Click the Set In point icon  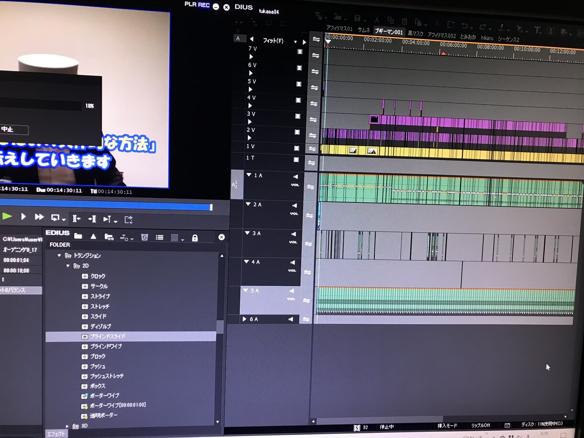76,219
